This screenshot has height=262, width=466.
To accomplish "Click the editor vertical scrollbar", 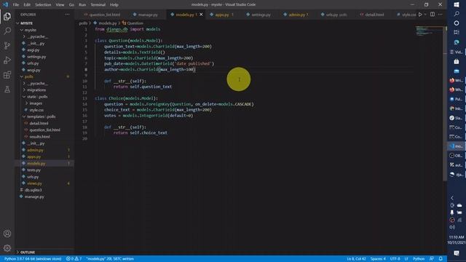I will 445,104.
